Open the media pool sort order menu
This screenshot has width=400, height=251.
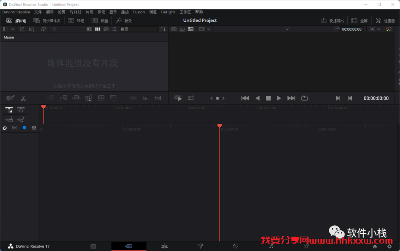click(x=163, y=29)
